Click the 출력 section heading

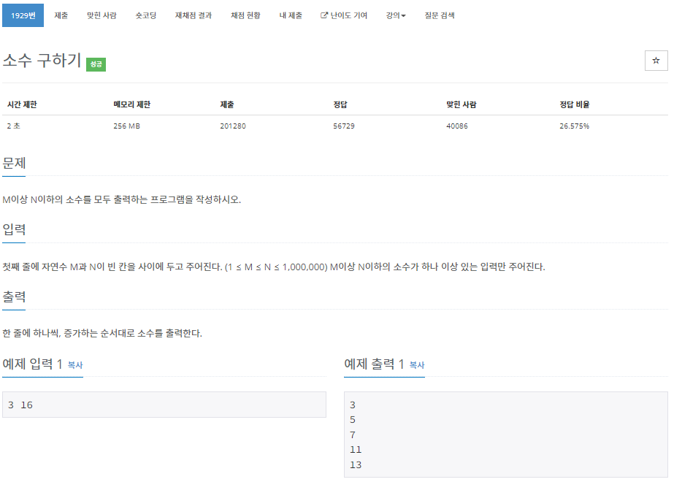click(x=14, y=297)
